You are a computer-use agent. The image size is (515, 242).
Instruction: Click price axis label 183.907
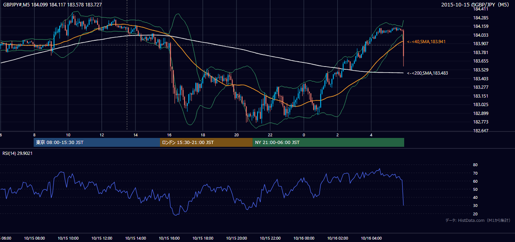click(481, 44)
